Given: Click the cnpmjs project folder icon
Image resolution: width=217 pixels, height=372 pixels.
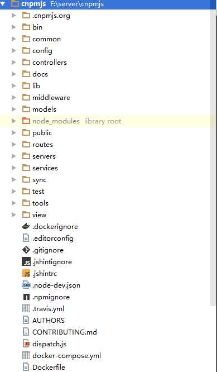Looking at the screenshot, I should point(15,3).
